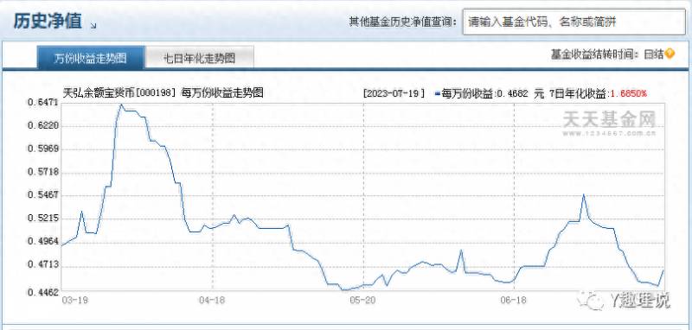
Task: Click the date label [2023-07-19]
Action: 394,93
